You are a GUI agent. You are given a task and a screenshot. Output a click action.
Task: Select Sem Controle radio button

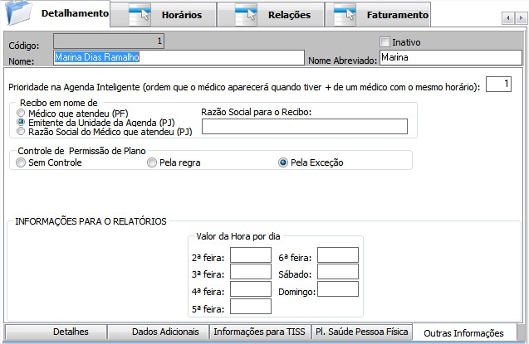click(21, 162)
